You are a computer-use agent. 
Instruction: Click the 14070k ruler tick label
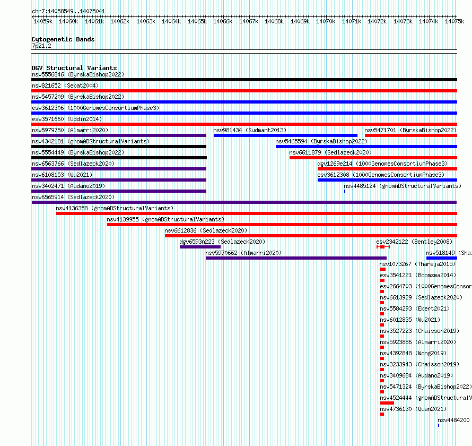(326, 21)
